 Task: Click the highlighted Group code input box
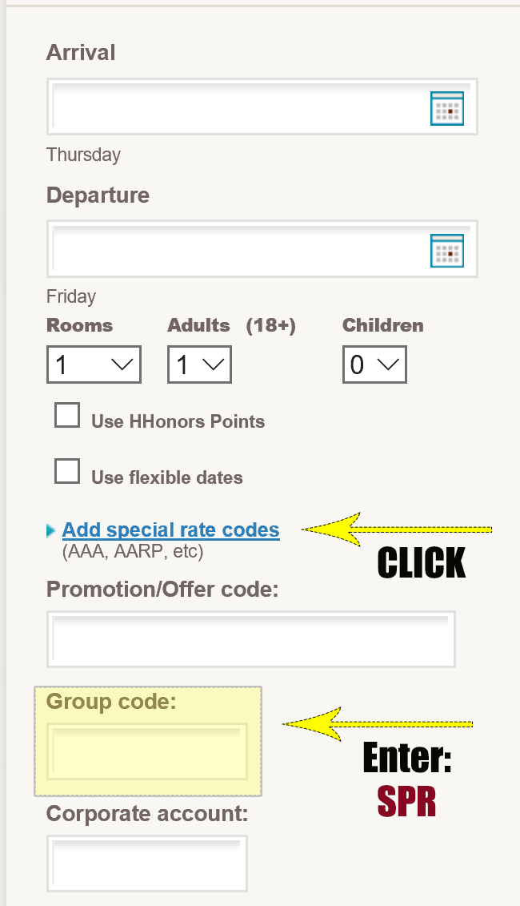(146, 751)
